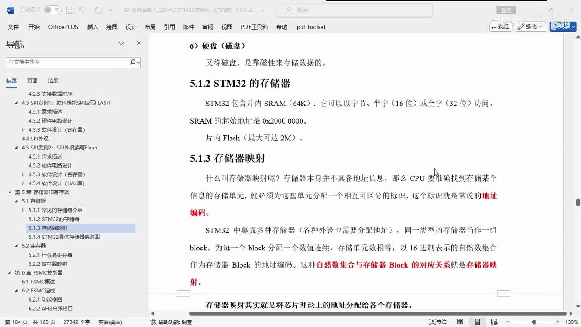
Task: Click the 共享 share button
Action: coord(563,27)
